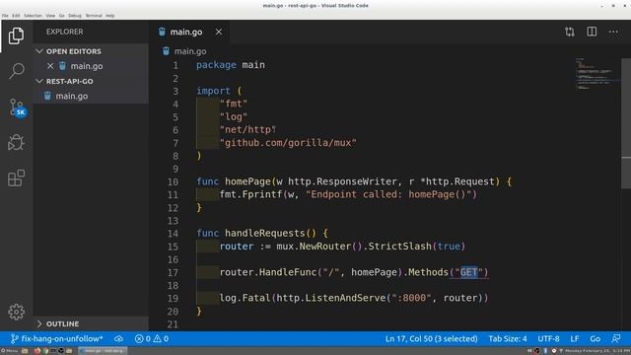The width and height of the screenshot is (631, 355).
Task: Launch Chrome from the taskbar
Action: click(x=45, y=351)
